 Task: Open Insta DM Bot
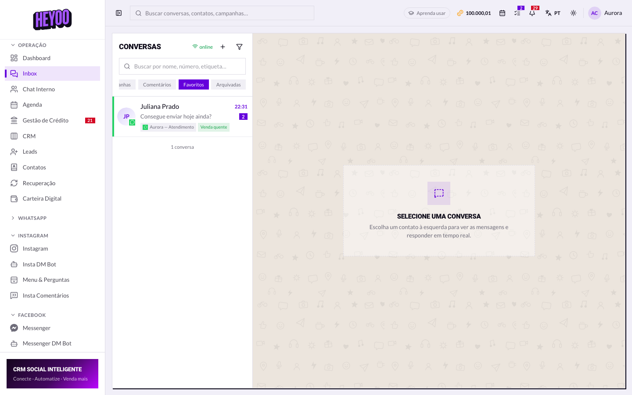point(52,264)
